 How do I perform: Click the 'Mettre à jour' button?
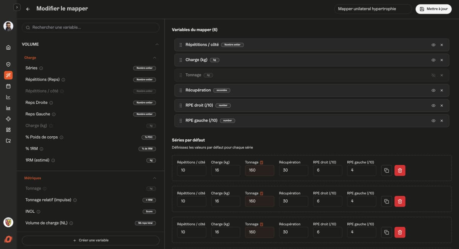tap(434, 9)
